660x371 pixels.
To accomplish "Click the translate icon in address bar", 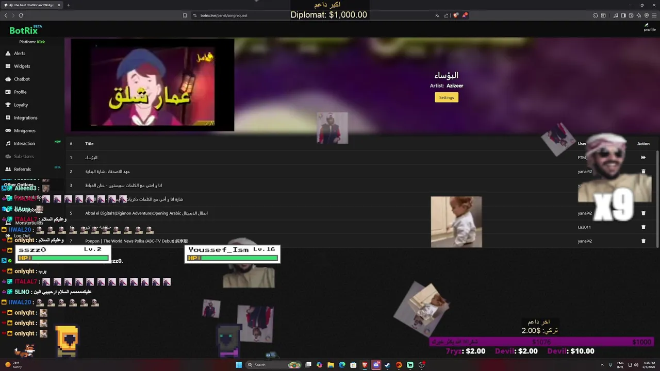I will 437,15.
